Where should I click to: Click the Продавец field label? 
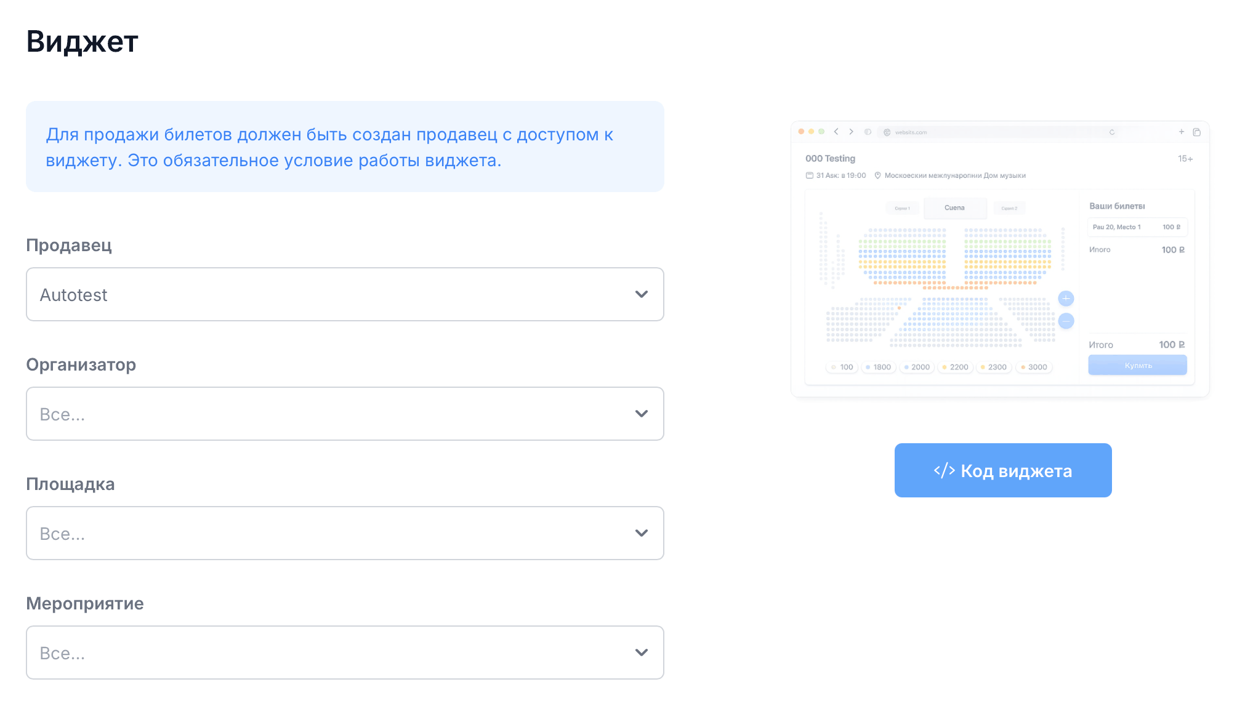click(69, 245)
